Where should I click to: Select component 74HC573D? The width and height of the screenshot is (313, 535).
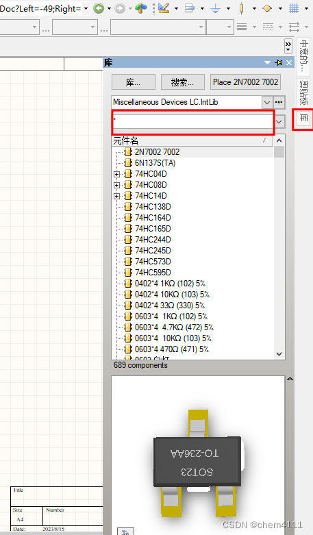[x=153, y=262]
